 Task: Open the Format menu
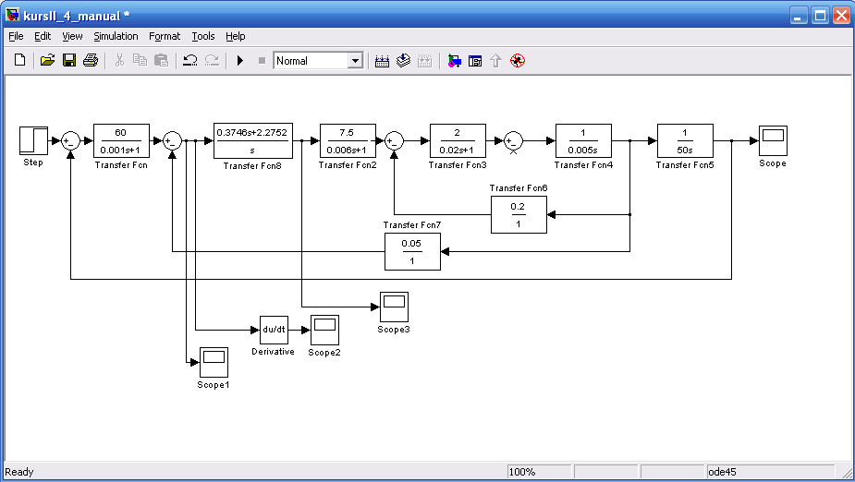pos(165,36)
